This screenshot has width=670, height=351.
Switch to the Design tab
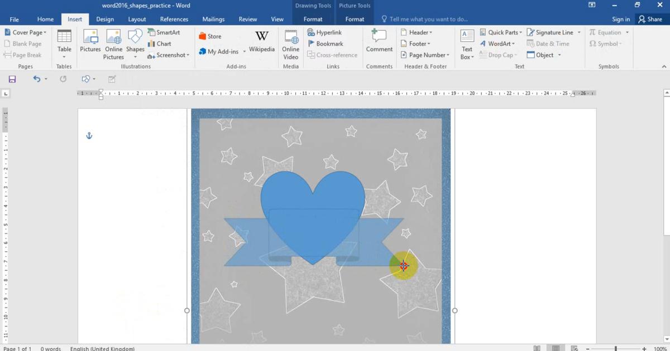105,19
